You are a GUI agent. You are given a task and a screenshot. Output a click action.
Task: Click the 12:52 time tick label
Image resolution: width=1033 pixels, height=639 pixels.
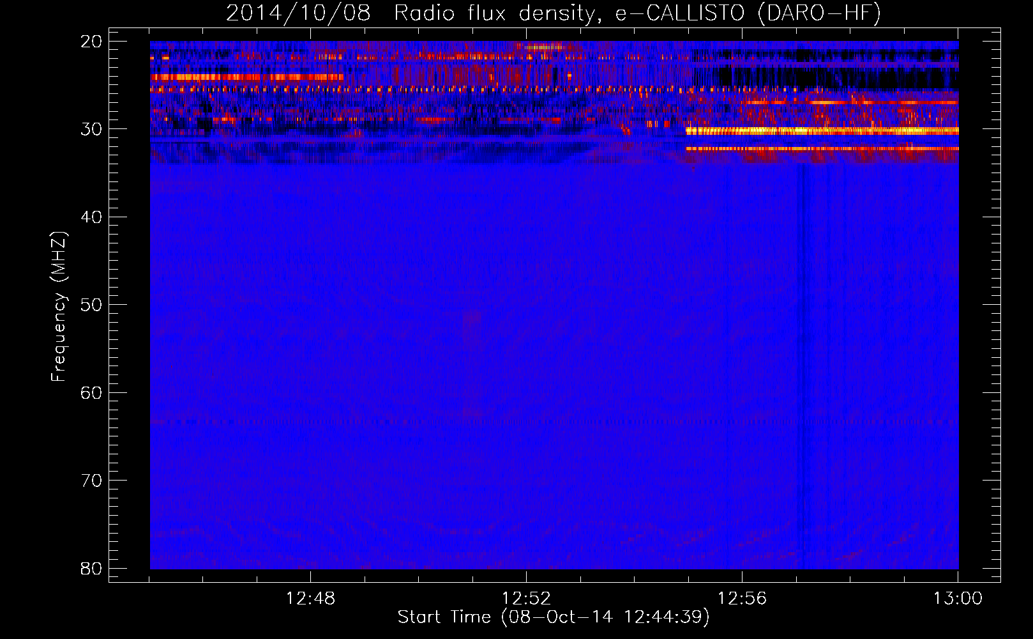point(526,599)
